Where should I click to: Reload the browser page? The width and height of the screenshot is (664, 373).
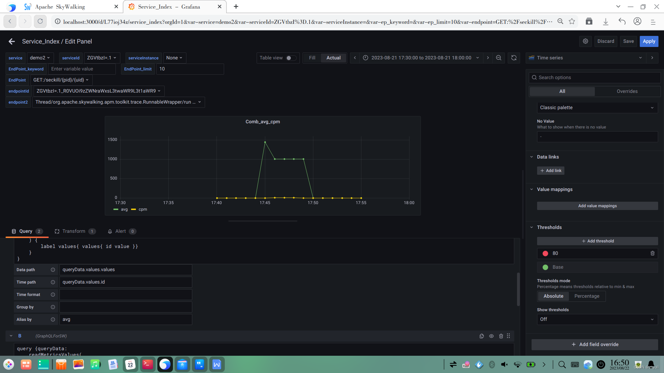tap(40, 21)
